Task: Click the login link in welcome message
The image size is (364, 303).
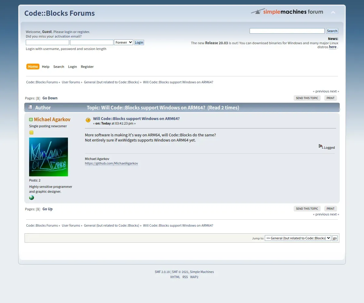Action: point(68,32)
